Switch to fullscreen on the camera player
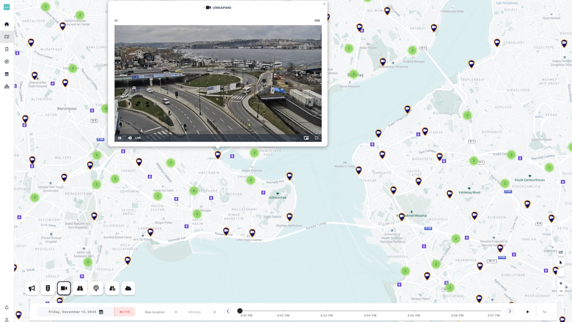 (316, 138)
